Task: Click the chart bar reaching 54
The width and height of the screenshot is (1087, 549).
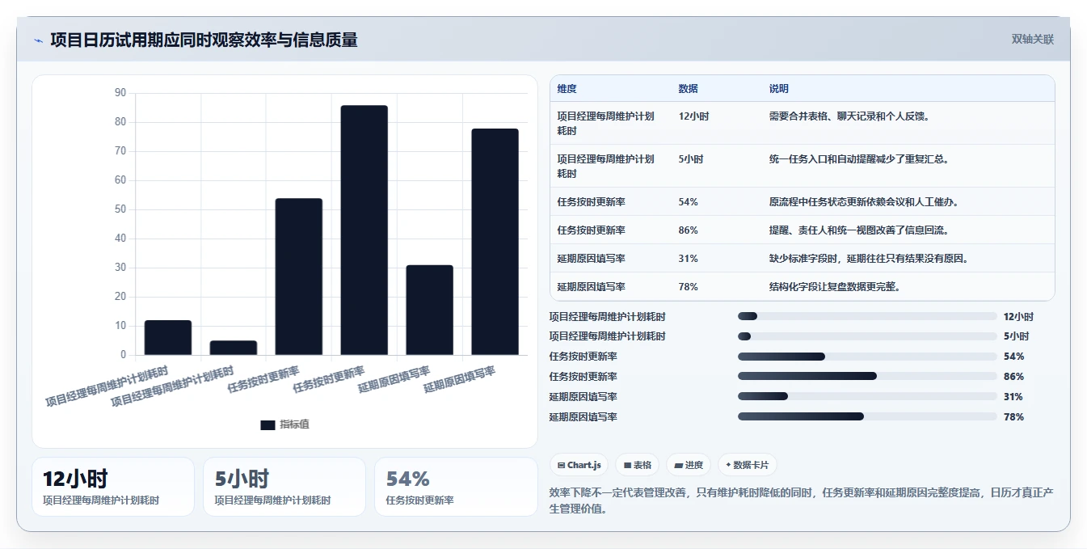Action: point(299,277)
